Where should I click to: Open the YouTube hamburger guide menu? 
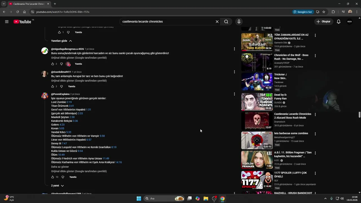[7, 21]
